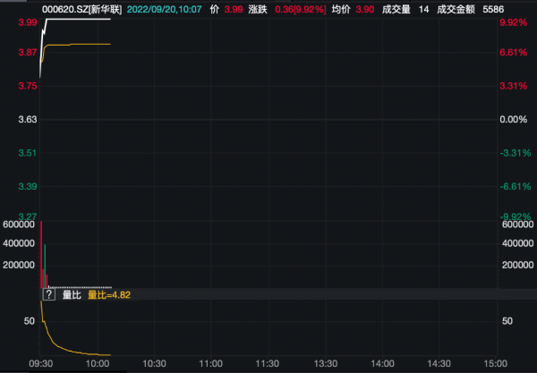Click the 3.99 price axis label on the left

tap(28, 22)
